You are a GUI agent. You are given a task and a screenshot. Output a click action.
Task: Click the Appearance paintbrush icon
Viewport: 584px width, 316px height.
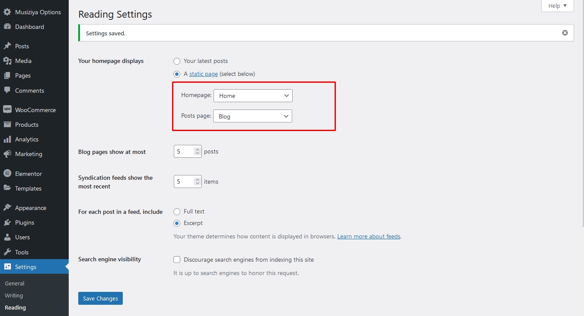click(x=7, y=208)
